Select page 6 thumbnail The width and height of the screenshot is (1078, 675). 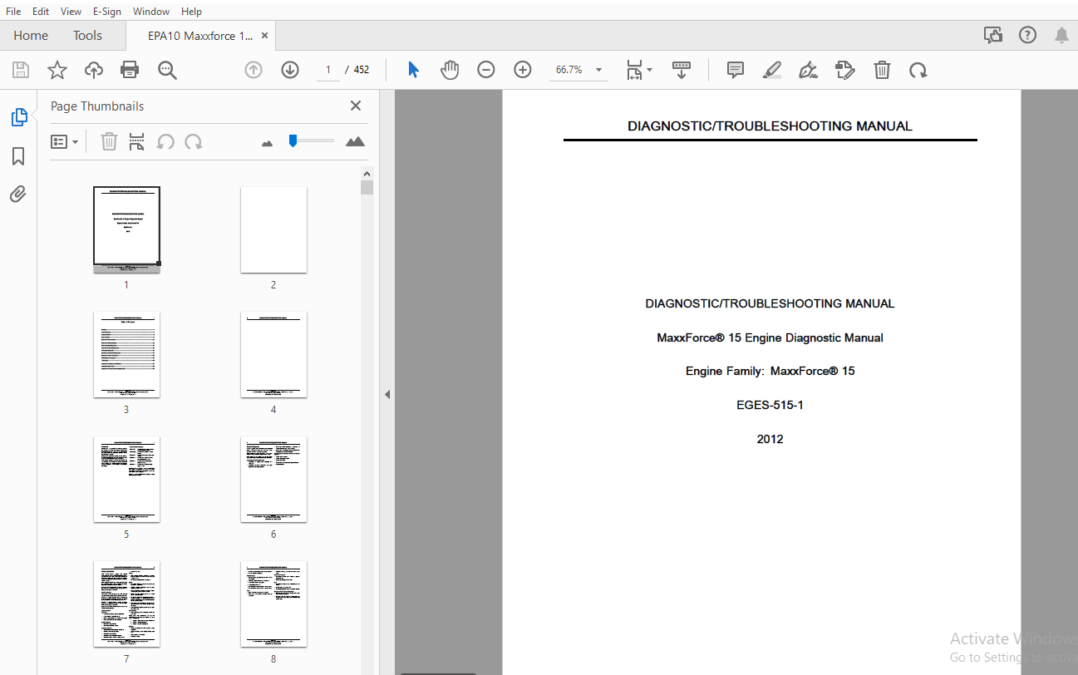click(273, 480)
